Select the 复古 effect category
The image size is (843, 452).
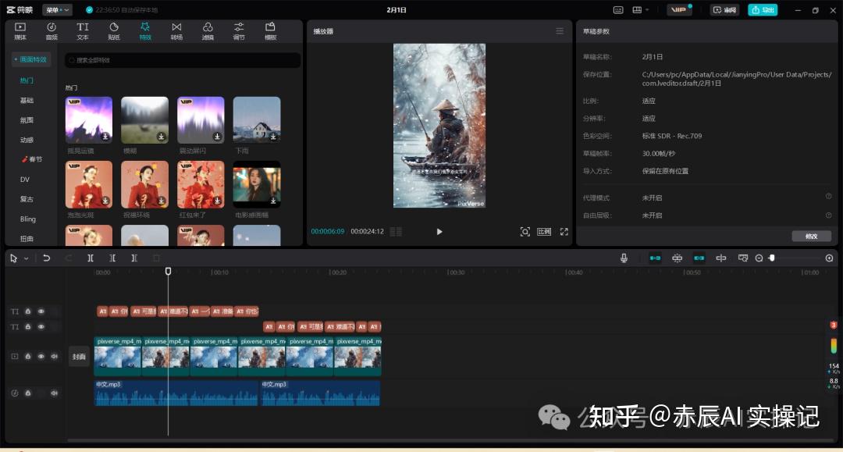(x=27, y=199)
